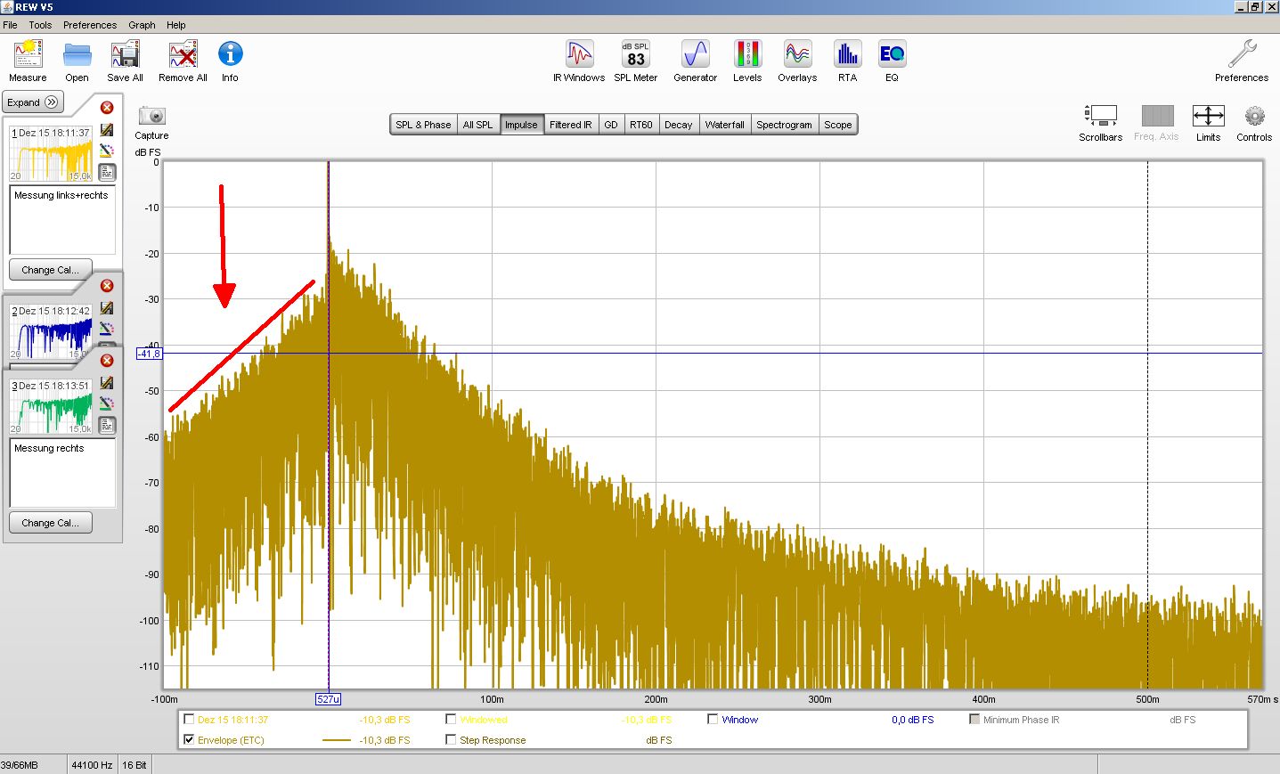Save measurement 2 via its disk icon
The height and width of the screenshot is (774, 1280).
point(107,308)
